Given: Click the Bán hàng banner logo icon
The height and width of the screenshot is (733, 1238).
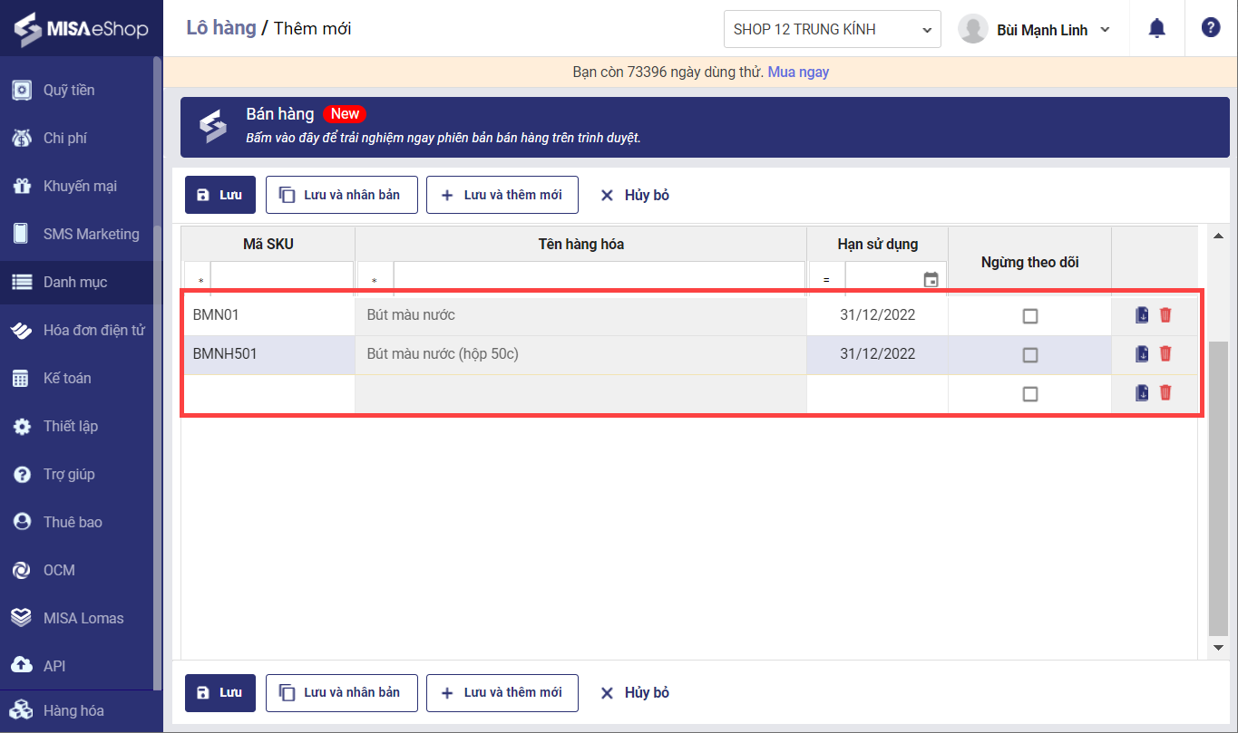Looking at the screenshot, I should 213,127.
